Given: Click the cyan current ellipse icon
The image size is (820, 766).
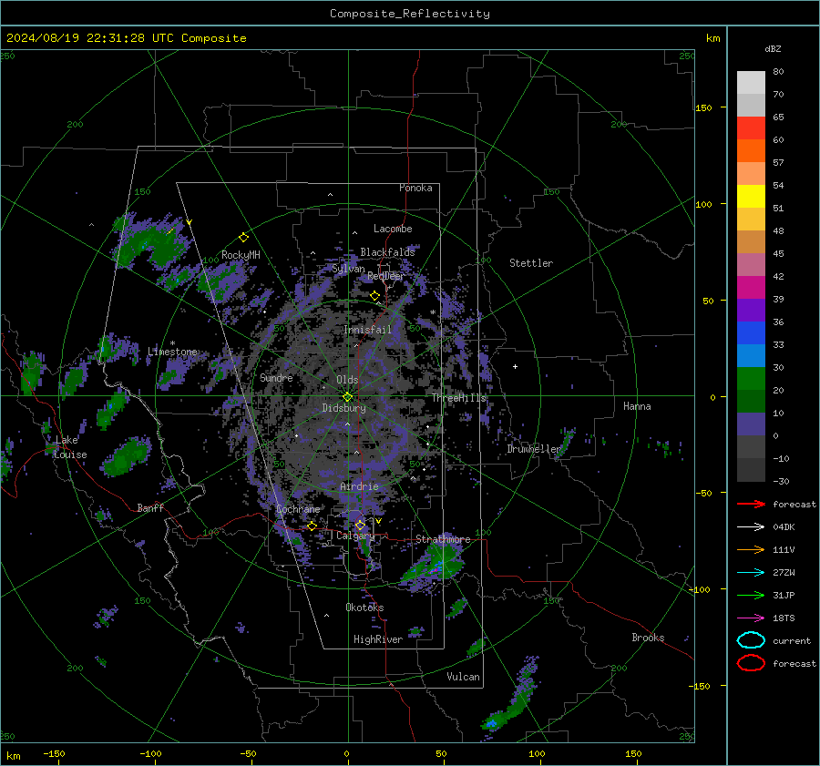Looking at the screenshot, I should coord(751,640).
